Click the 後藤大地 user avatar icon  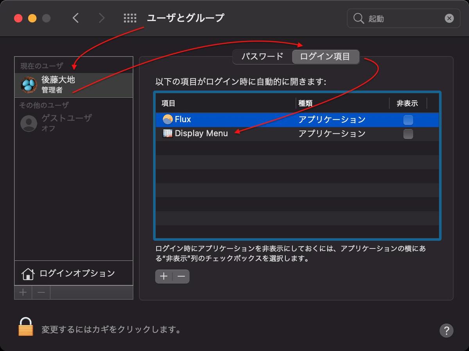point(29,85)
